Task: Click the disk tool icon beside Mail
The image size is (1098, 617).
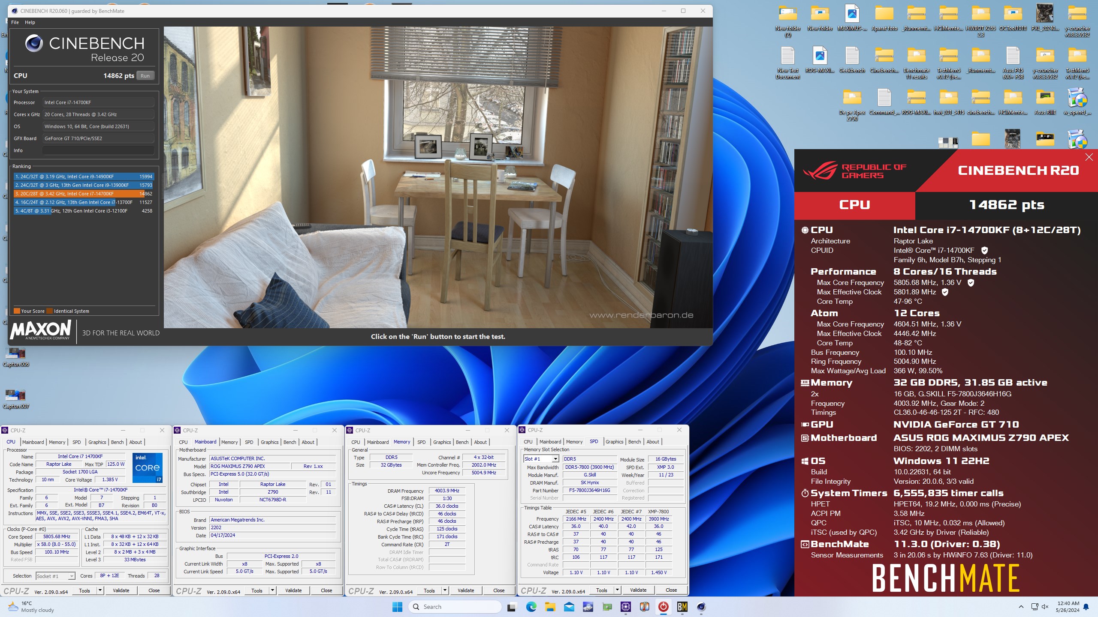Action: (588, 607)
